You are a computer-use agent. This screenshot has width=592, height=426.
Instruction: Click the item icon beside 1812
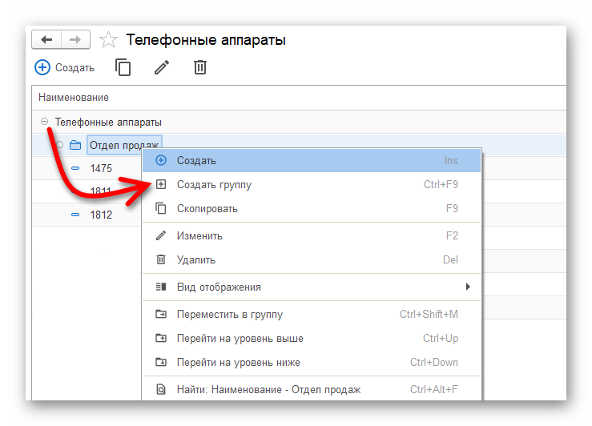click(x=75, y=215)
